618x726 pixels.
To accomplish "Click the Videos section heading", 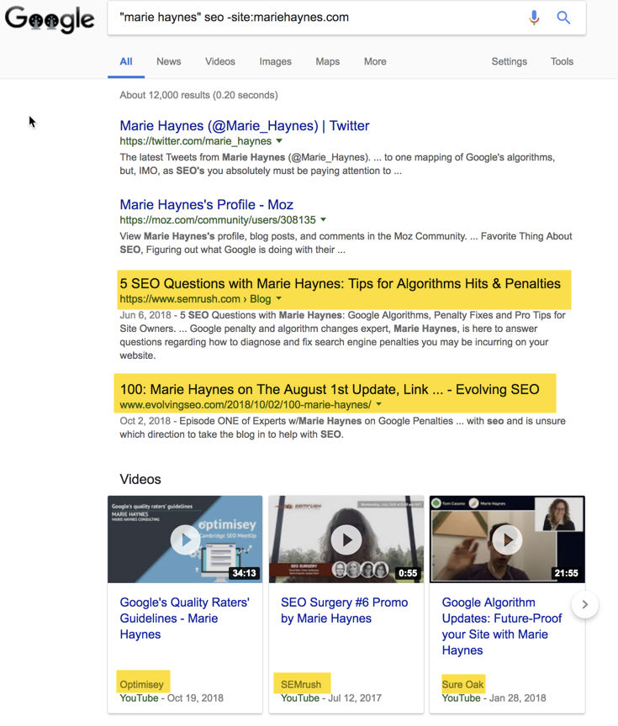I will 140,479.
